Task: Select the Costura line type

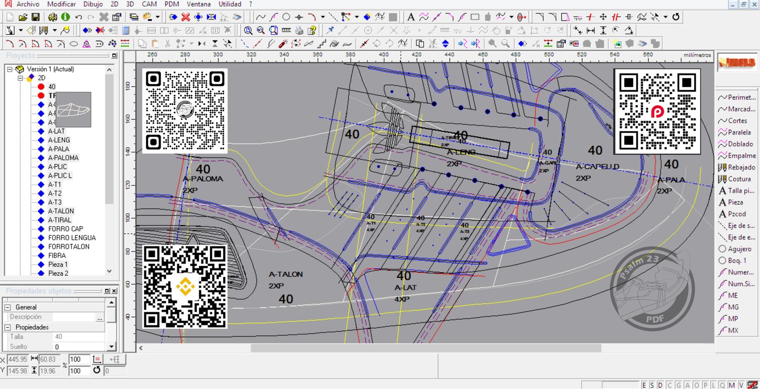Action: coord(735,179)
